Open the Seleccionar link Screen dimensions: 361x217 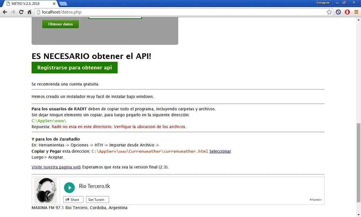(x=220, y=151)
